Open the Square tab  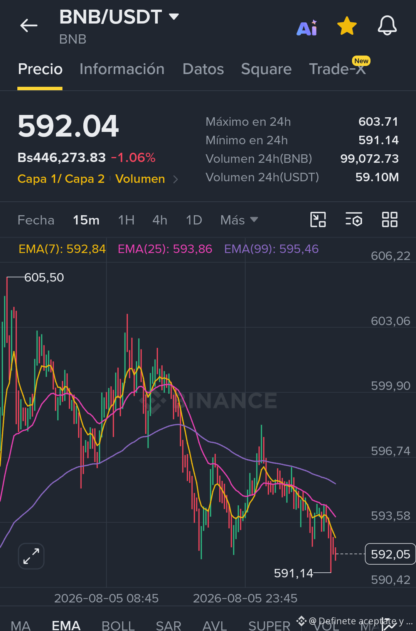click(x=266, y=69)
